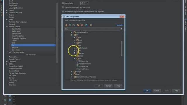Expand Editor in IDE Settings
The width and height of the screenshot is (187, 105).
(x=7, y=64)
